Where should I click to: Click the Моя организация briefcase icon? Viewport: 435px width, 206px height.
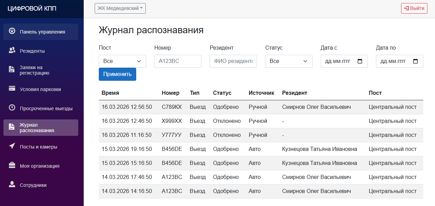pos(12,166)
